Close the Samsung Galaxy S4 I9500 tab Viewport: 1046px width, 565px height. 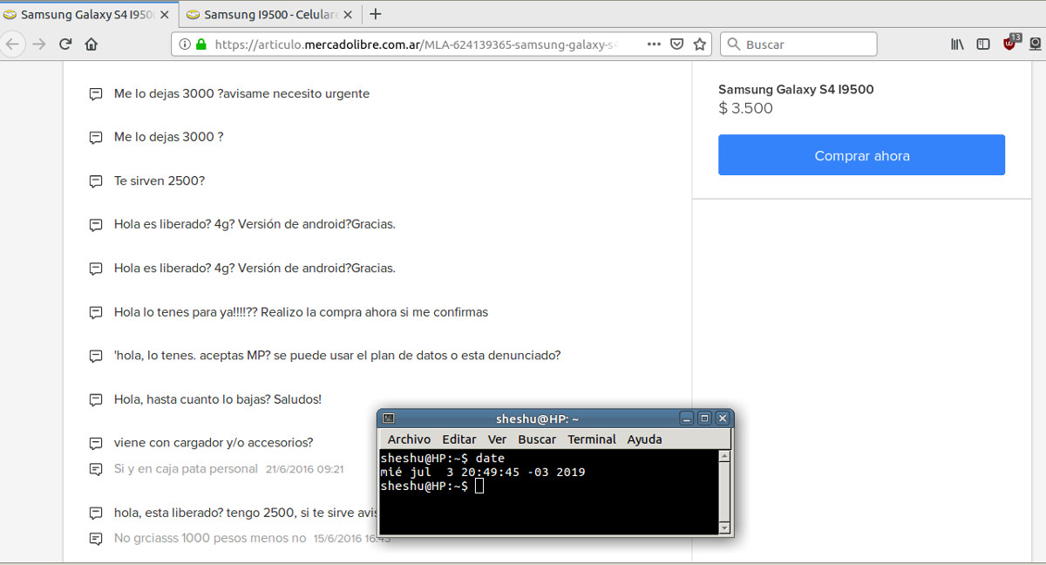click(x=165, y=15)
